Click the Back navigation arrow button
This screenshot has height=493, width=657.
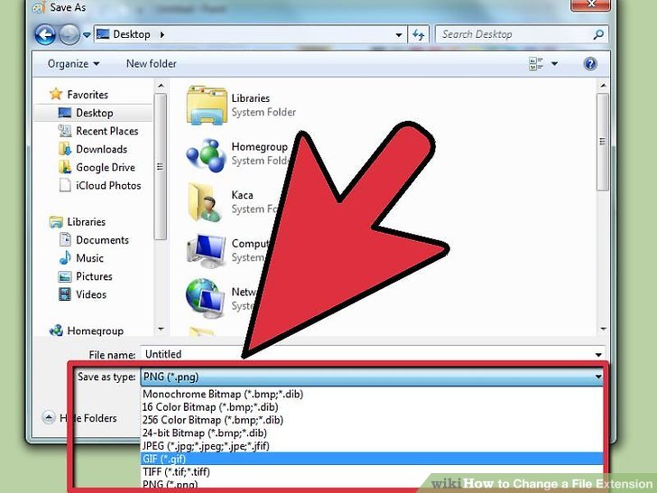[x=45, y=34]
